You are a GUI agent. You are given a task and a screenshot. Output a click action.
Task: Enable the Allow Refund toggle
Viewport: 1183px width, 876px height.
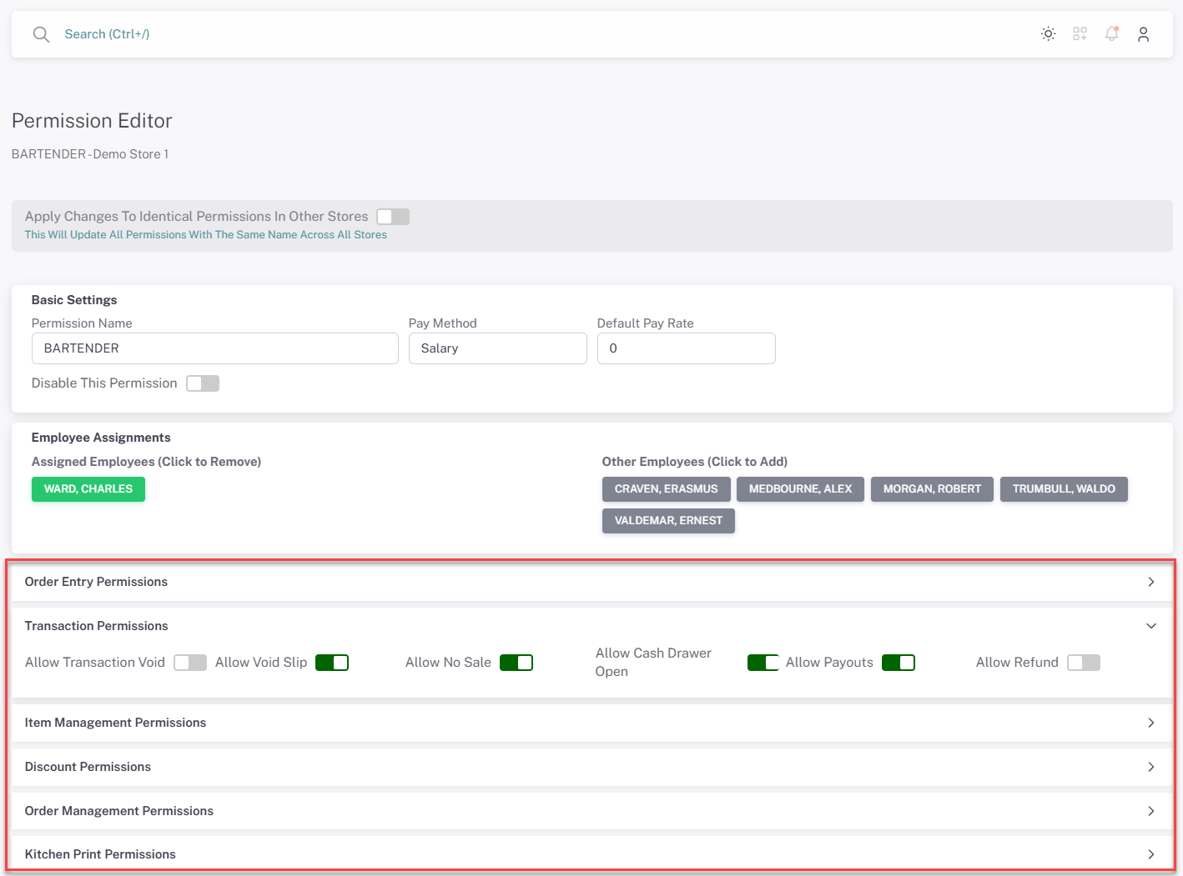click(1084, 663)
